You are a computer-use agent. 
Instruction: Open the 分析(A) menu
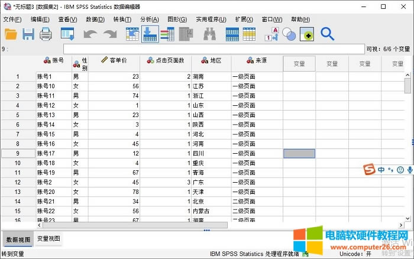[149, 20]
